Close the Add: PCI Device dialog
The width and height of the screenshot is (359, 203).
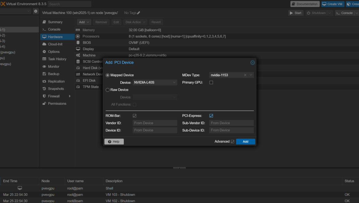pos(253,62)
